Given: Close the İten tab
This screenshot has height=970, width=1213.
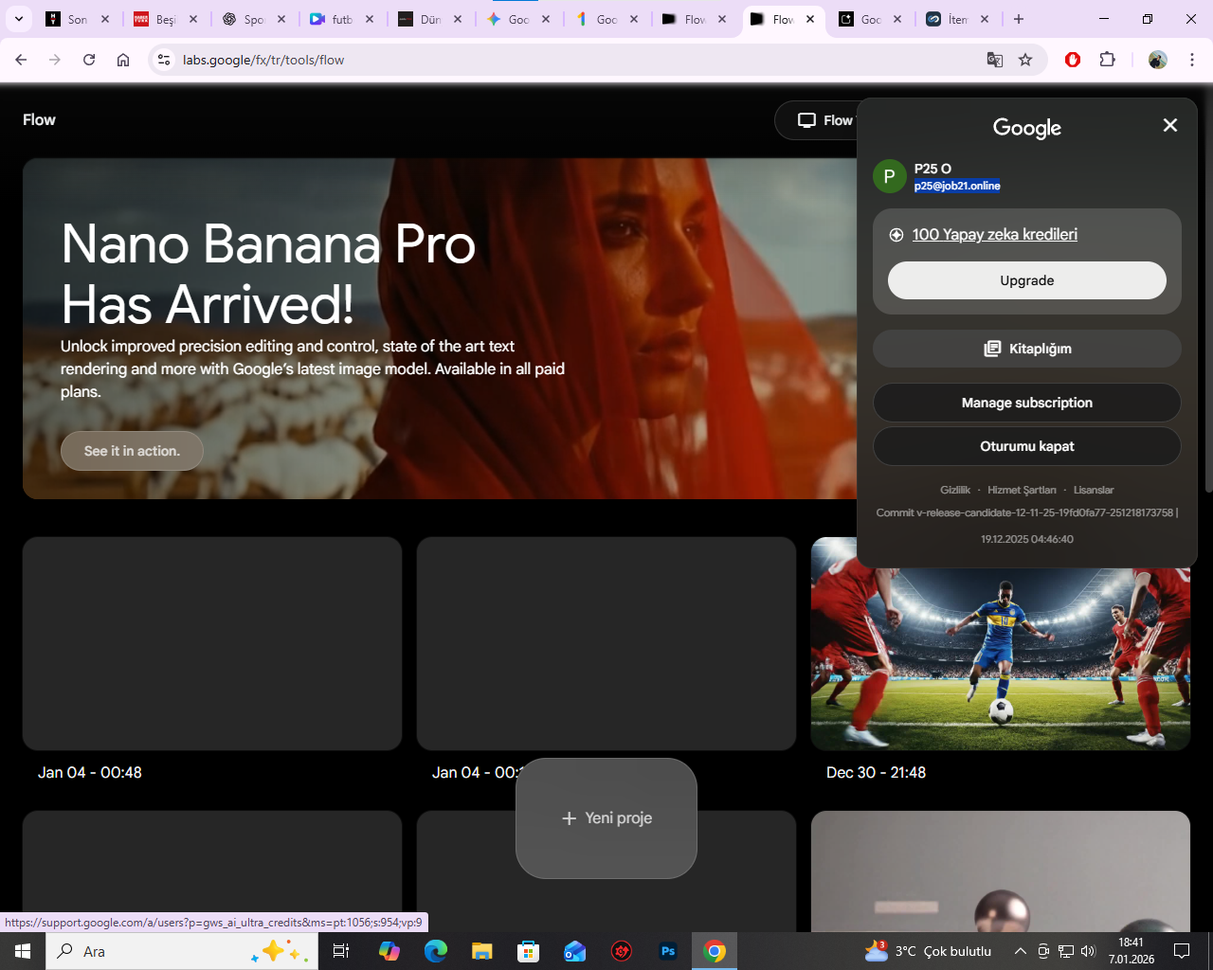Looking at the screenshot, I should (x=985, y=19).
